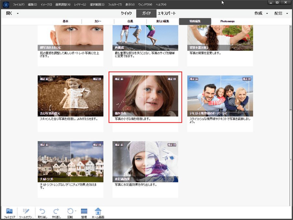Open the 編集(E) menu
This screenshot has height=220, width=293.
[33, 5]
